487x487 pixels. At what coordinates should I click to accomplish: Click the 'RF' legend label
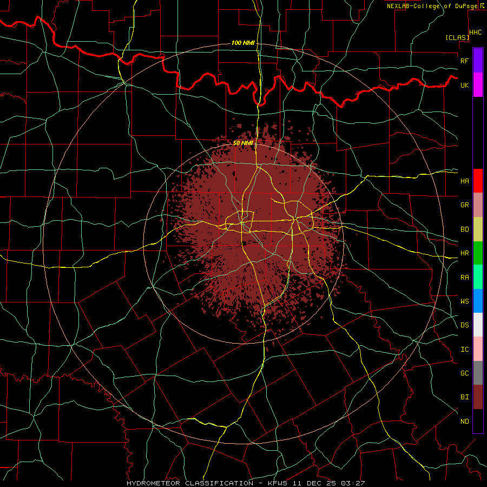pos(465,61)
